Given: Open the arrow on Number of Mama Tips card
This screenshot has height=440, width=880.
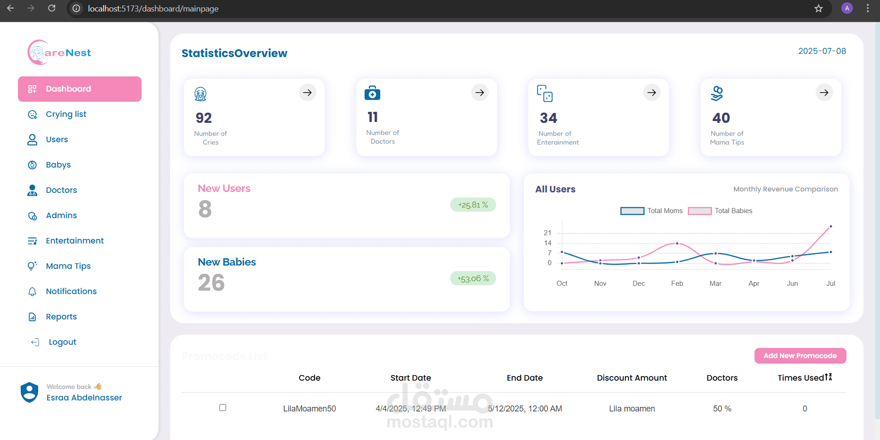Looking at the screenshot, I should pyautogui.click(x=824, y=93).
